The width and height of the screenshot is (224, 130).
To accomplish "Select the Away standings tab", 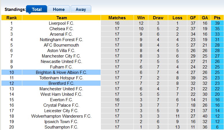I will point(81,9).
